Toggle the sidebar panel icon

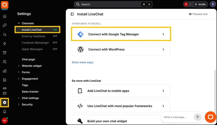[72, 14]
